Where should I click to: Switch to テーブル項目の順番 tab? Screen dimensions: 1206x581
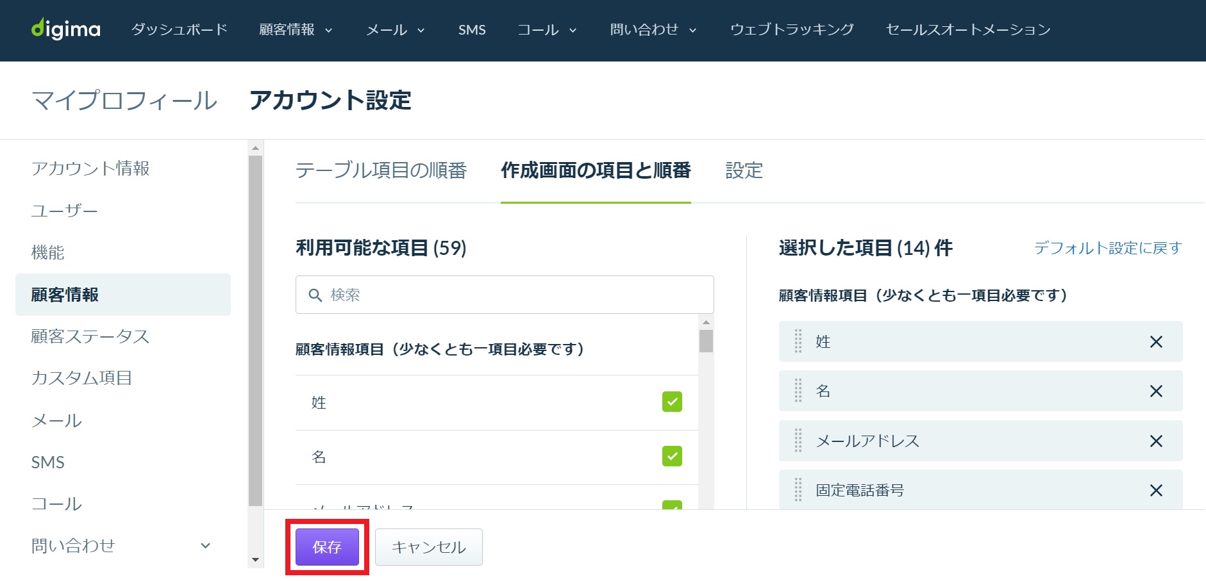[381, 170]
